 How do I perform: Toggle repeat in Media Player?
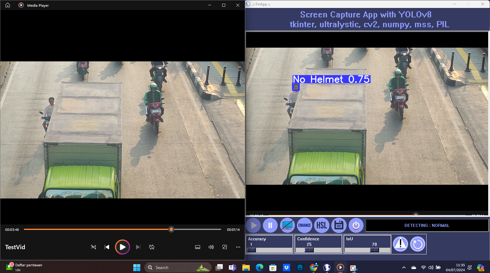coord(152,247)
